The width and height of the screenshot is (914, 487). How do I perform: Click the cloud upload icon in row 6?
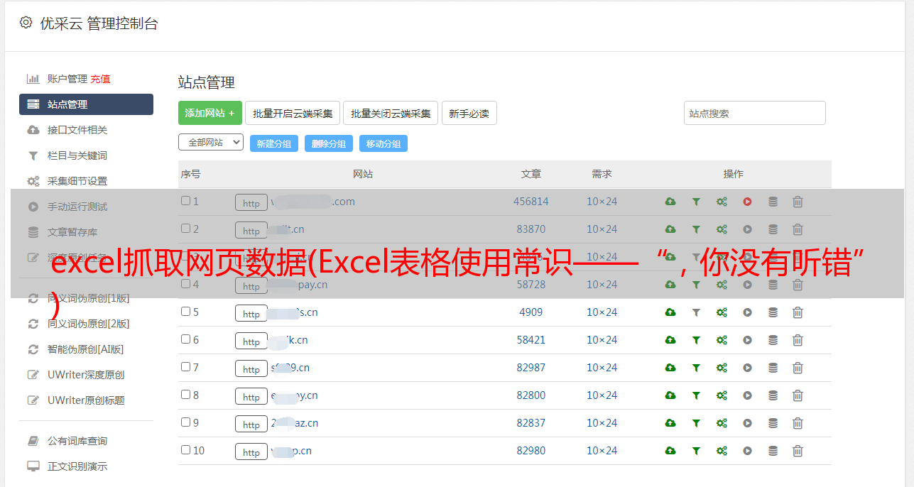[670, 340]
